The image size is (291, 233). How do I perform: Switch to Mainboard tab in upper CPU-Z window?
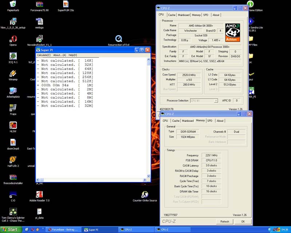tap(184, 15)
